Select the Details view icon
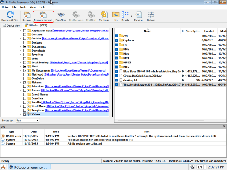The image size is (227, 170). tap(125, 16)
